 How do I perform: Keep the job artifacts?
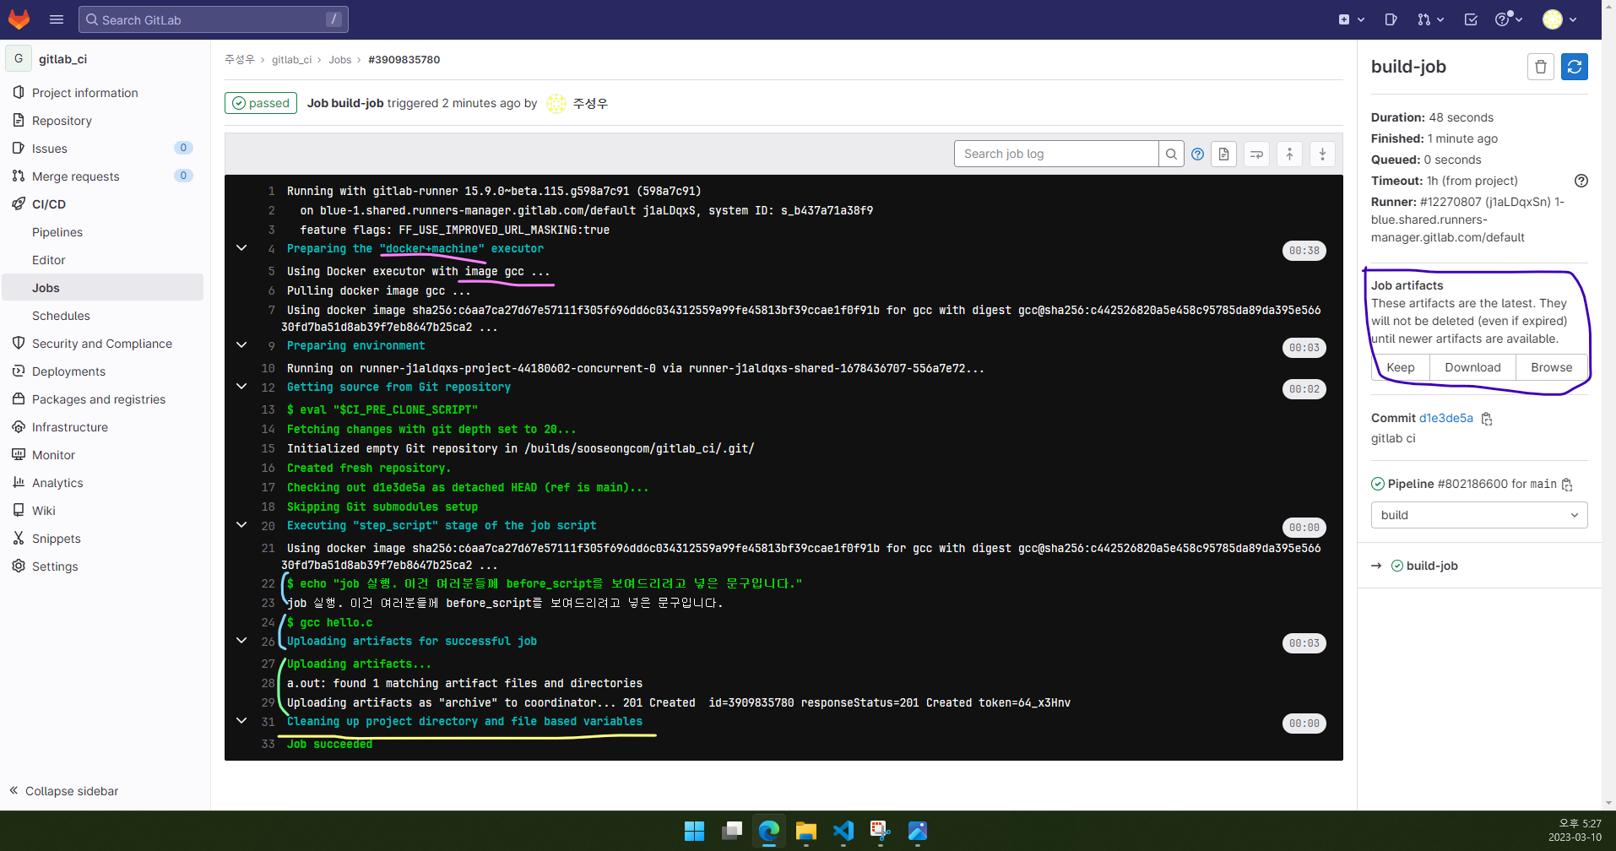coord(1401,367)
